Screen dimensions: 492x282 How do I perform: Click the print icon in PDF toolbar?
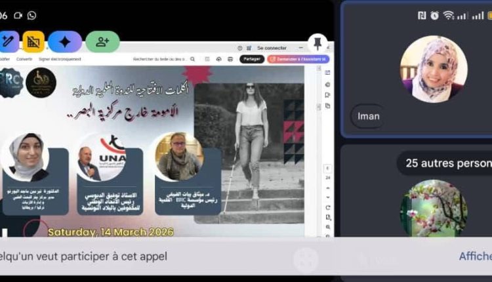tap(229, 59)
